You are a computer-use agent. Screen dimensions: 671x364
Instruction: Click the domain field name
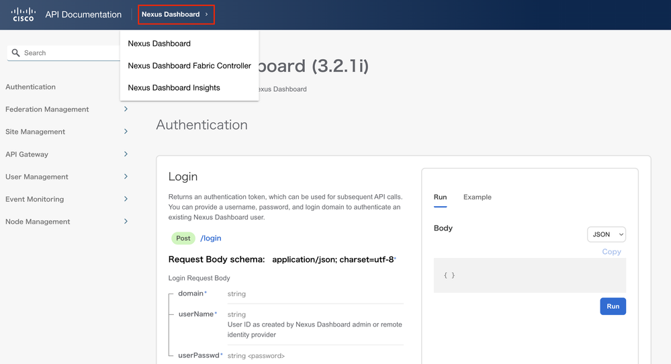(191, 293)
